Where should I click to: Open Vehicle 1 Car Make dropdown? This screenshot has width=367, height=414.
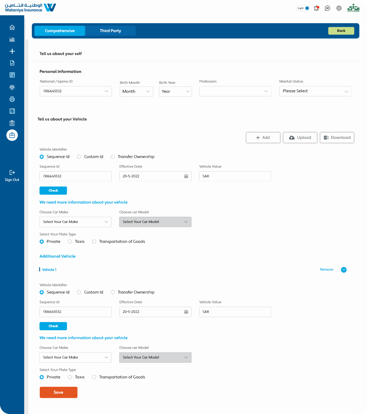click(x=75, y=357)
